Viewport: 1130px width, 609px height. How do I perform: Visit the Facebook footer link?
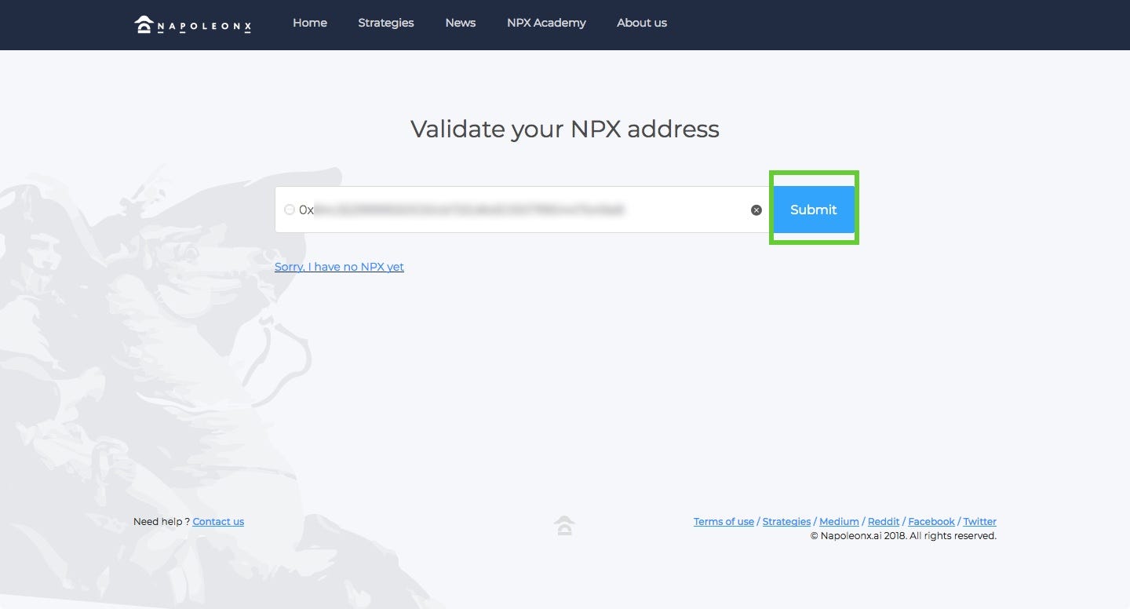[931, 521]
